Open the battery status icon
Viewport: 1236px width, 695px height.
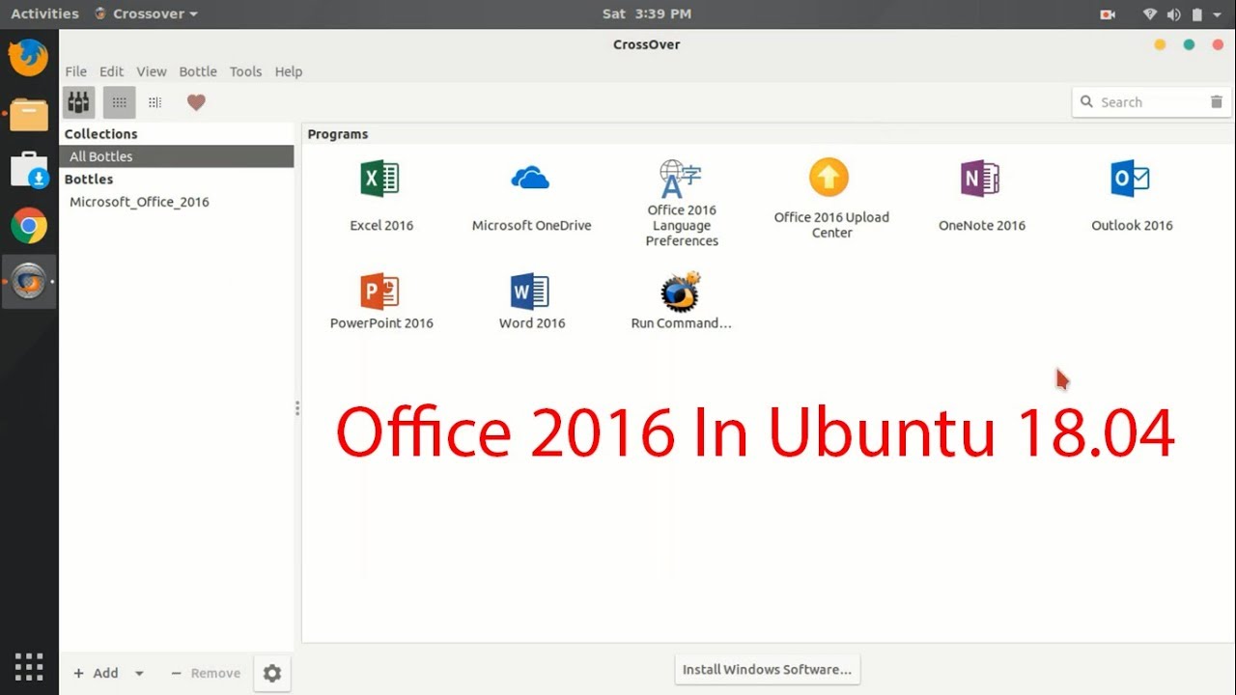(x=1197, y=14)
